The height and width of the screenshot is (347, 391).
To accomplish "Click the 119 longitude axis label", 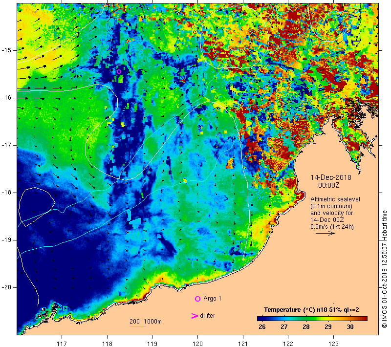I will tap(152, 344).
